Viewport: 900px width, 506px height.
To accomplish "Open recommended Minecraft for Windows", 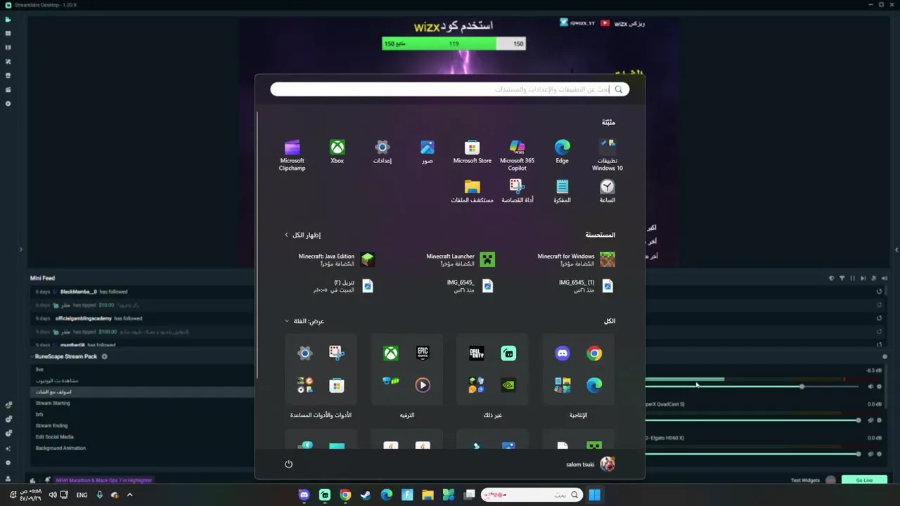I will pyautogui.click(x=576, y=260).
